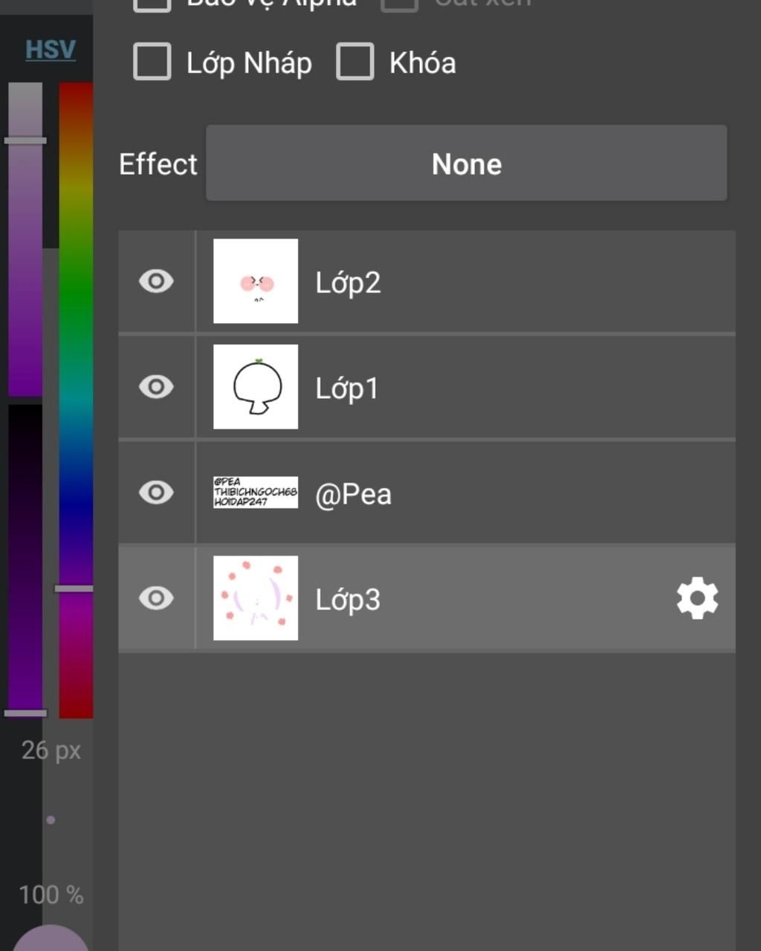Select the Lớp2 layer thumbnail
Viewport: 761px width, 951px height.
(x=256, y=282)
